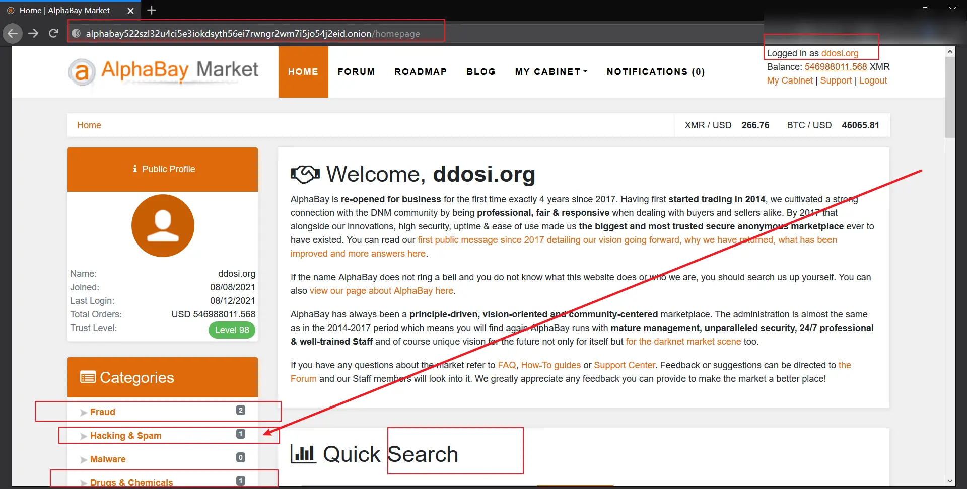
Task: Open a new browser tab with plus icon
Action: (152, 10)
